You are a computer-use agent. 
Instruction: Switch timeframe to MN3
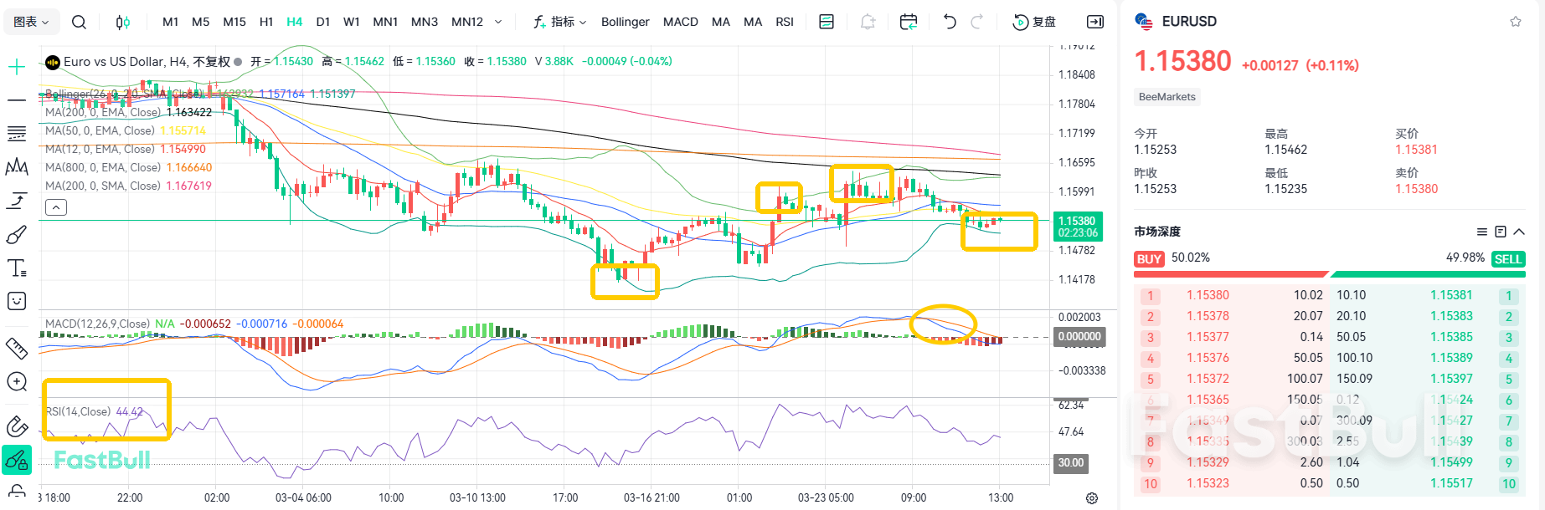[x=425, y=22]
